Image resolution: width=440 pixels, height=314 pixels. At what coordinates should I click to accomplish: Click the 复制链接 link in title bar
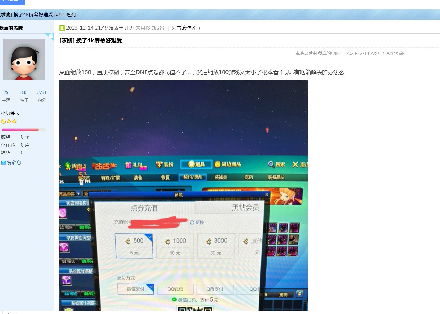(65, 15)
